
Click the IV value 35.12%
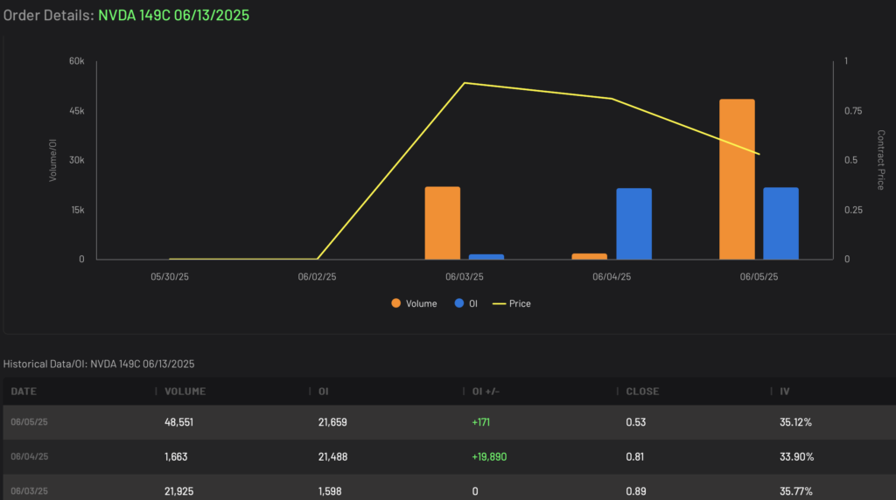click(795, 422)
